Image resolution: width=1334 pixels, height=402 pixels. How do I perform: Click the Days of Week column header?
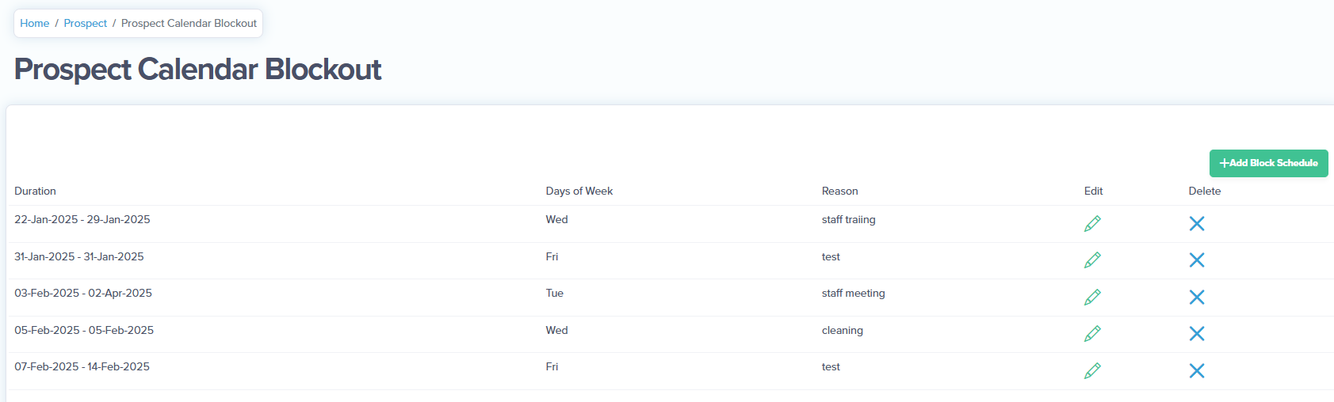click(579, 192)
